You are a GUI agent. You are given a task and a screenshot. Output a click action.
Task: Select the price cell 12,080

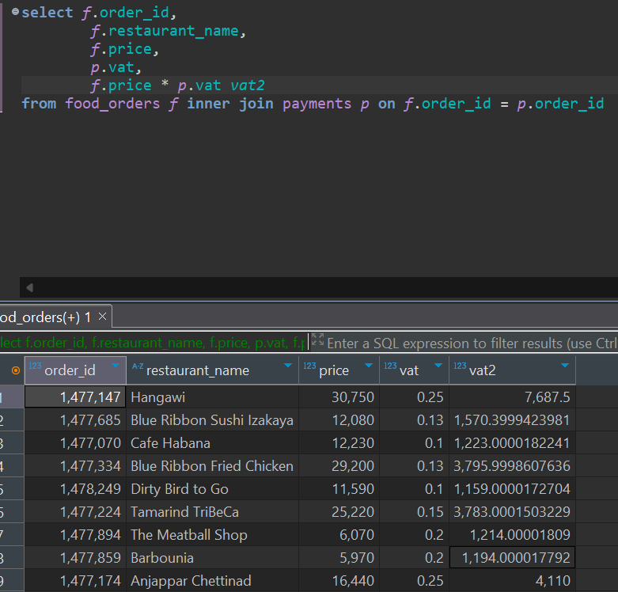339,419
